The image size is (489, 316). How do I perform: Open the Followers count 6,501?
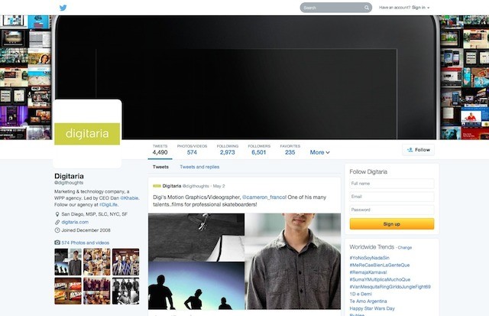[259, 149]
